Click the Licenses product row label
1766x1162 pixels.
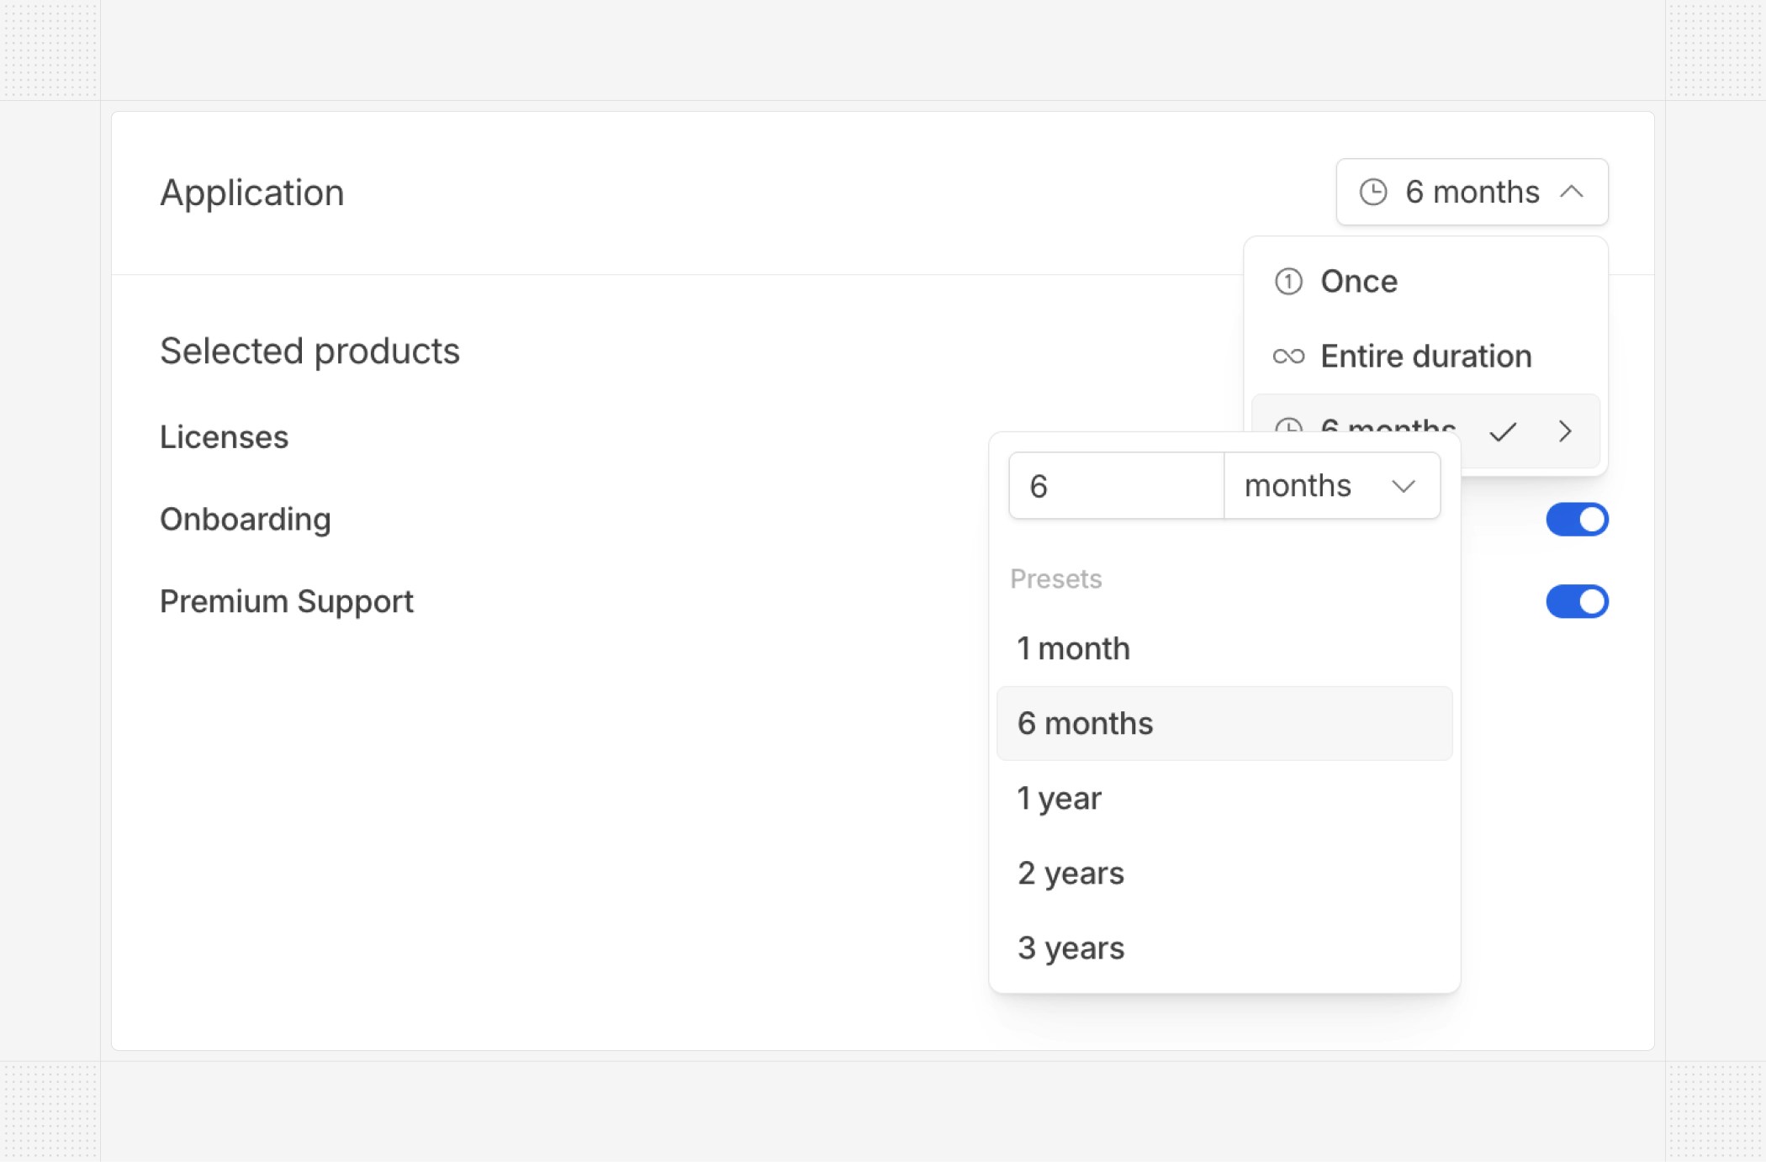pyautogui.click(x=224, y=437)
